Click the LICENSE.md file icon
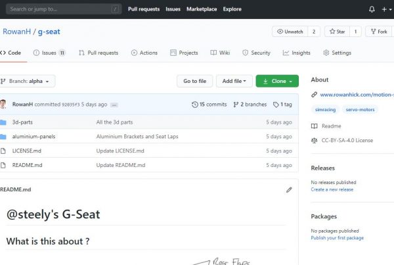Image resolution: width=394 pixels, height=265 pixels. click(x=3, y=151)
